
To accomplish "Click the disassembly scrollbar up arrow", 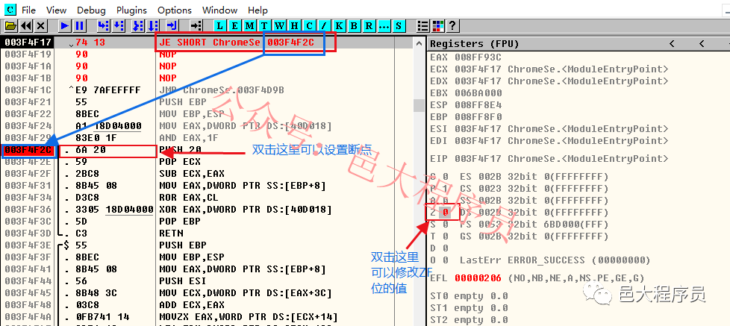I will (418, 43).
